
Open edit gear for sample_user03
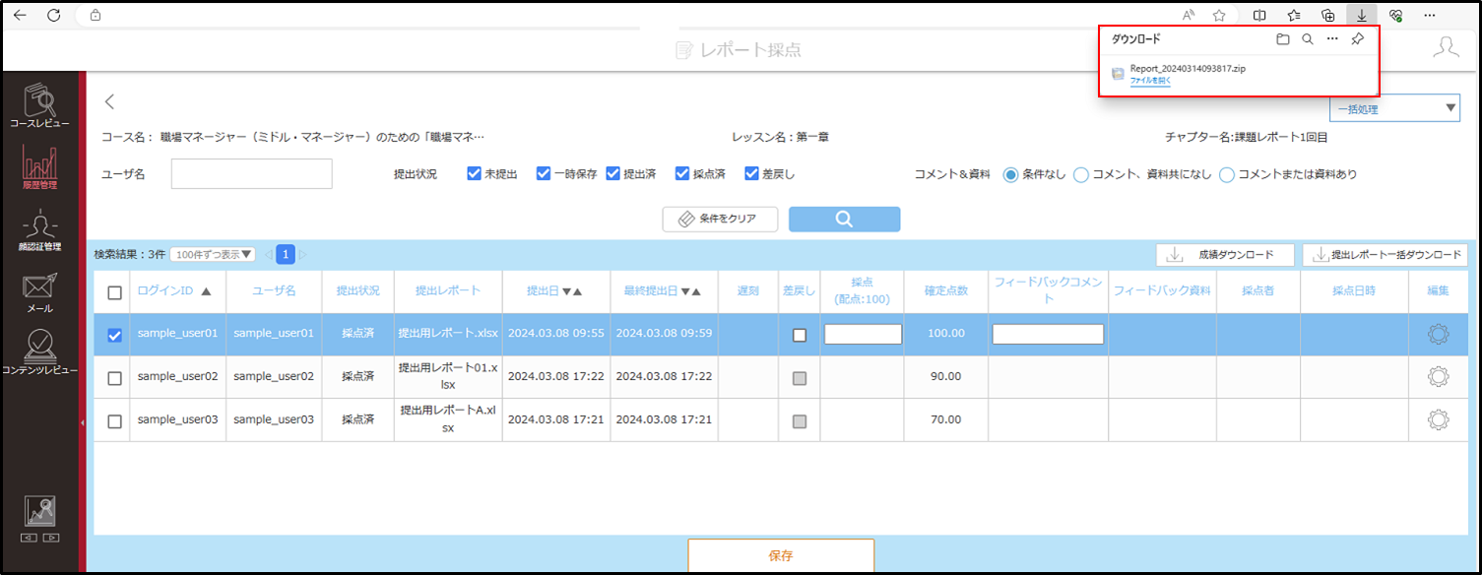tap(1438, 419)
